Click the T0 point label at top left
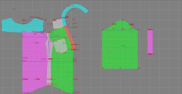 tap(14, 9)
